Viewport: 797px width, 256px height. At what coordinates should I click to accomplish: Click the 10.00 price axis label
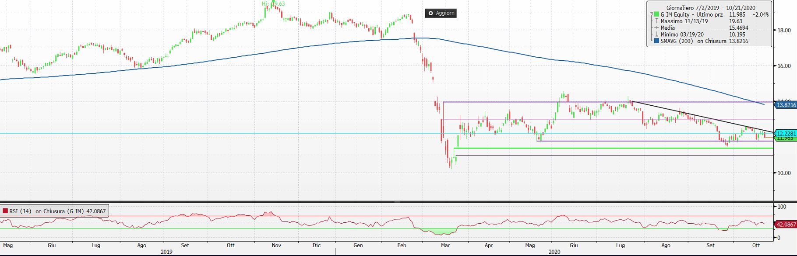tap(784, 173)
